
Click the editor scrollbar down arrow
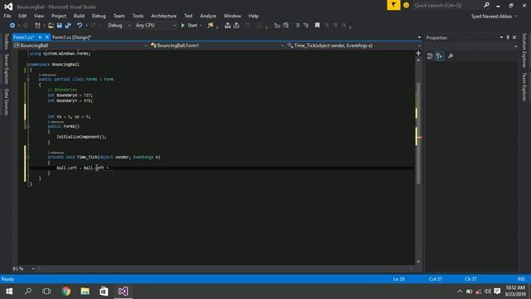coord(418,262)
